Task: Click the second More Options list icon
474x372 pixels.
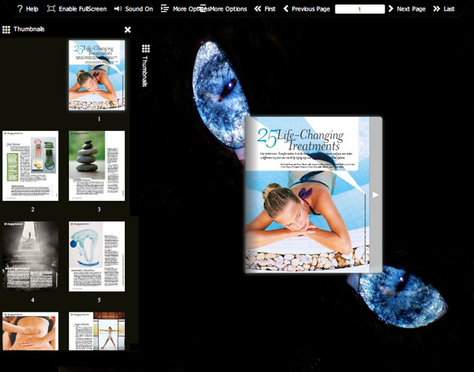Action: click(x=203, y=8)
